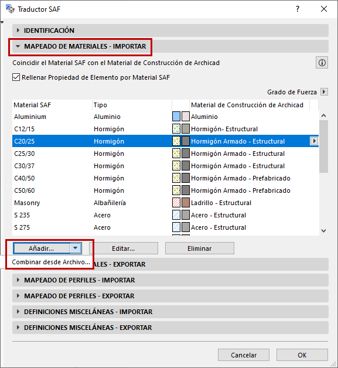Image resolution: width=338 pixels, height=368 pixels.
Task: Click the blue hatch swatch for S 235
Action: [176, 214]
